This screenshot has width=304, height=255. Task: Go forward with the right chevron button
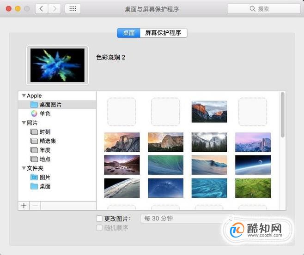pos(55,9)
